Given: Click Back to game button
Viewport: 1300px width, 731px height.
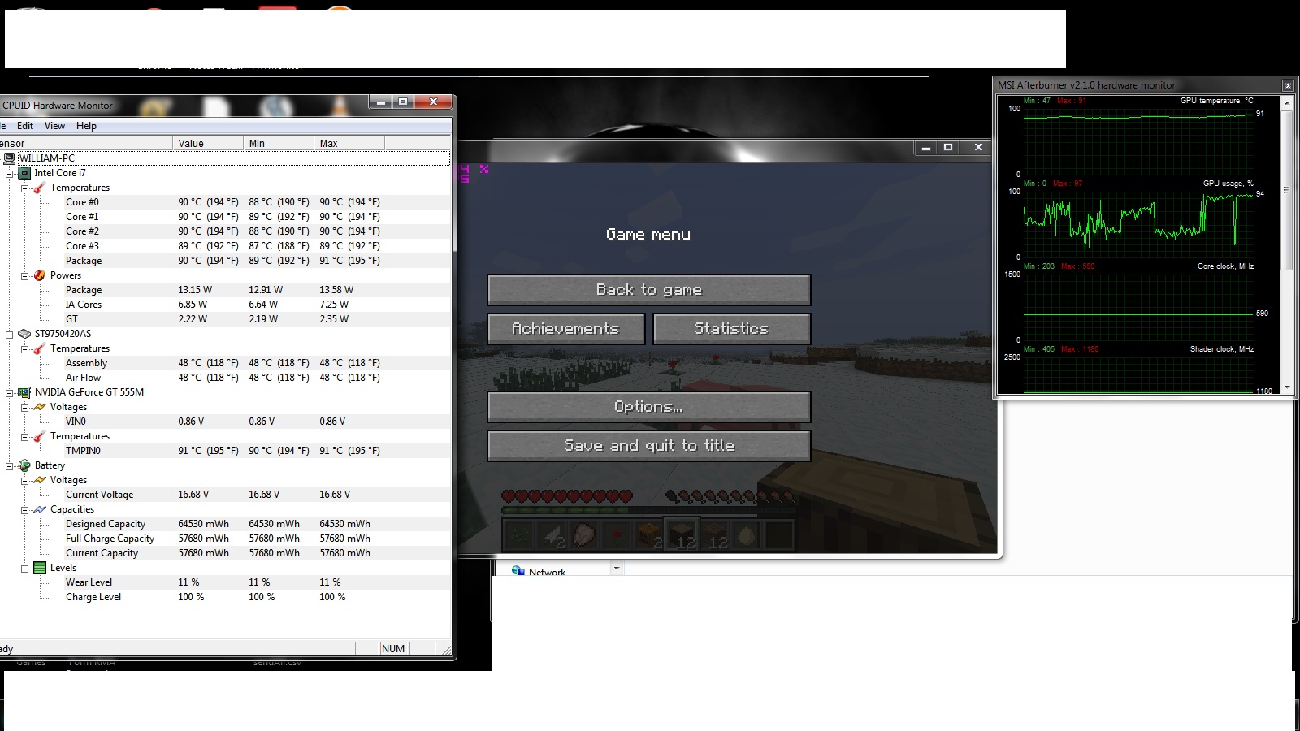Looking at the screenshot, I should coord(649,290).
